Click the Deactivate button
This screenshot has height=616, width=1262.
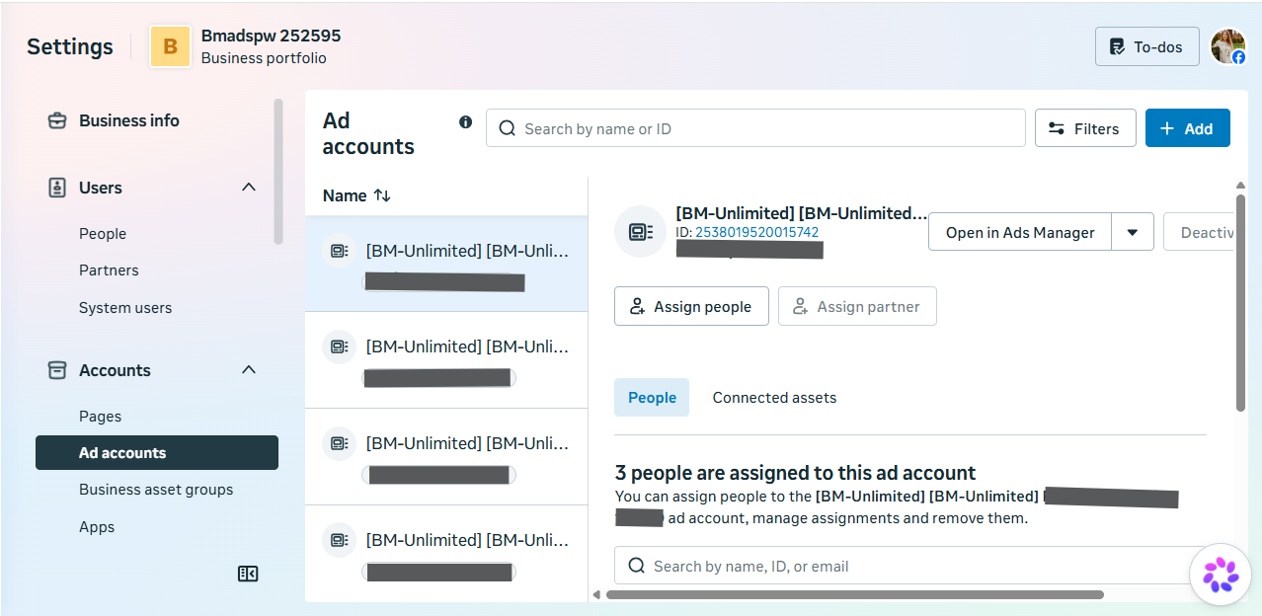click(x=1199, y=232)
